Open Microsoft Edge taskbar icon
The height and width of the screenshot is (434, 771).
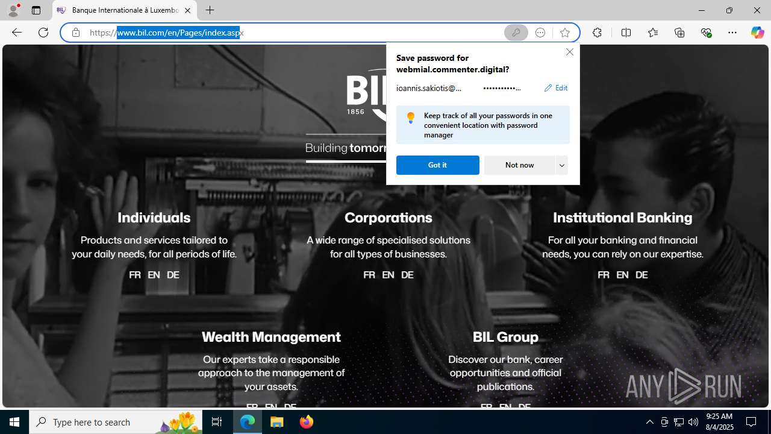[x=248, y=422]
